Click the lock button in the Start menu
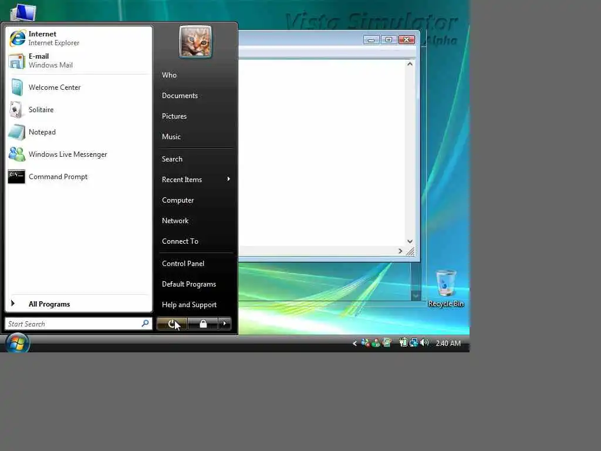The height and width of the screenshot is (451, 601). [202, 324]
